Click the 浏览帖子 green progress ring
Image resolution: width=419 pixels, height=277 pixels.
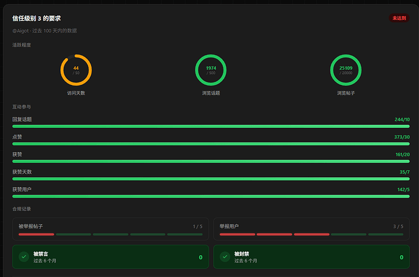(x=346, y=70)
